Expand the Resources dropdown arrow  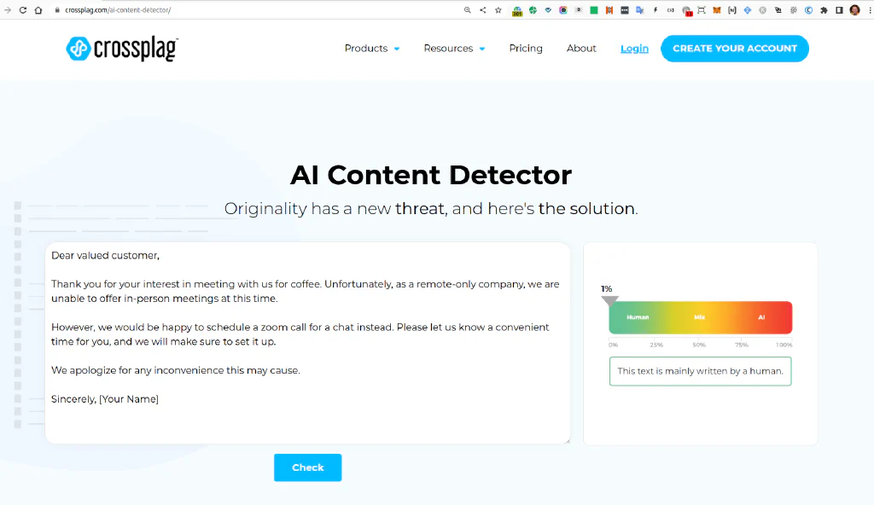[482, 49]
